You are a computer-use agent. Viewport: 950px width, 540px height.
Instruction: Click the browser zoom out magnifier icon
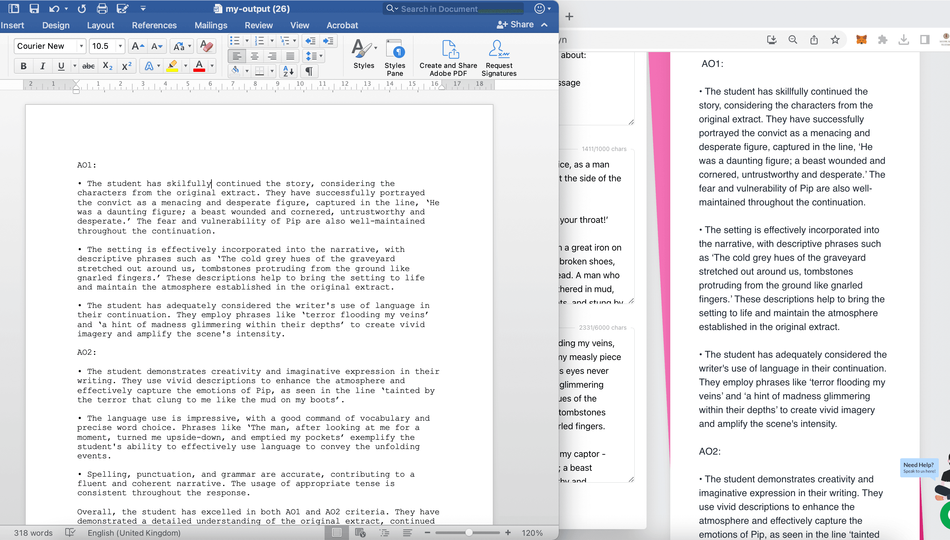(x=793, y=39)
